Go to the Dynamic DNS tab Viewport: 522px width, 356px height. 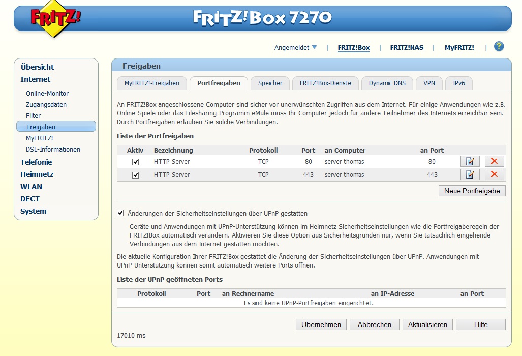click(x=387, y=83)
